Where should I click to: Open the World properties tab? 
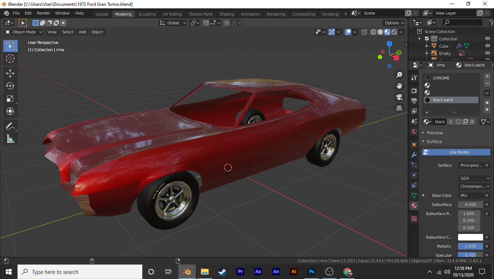coord(414,132)
